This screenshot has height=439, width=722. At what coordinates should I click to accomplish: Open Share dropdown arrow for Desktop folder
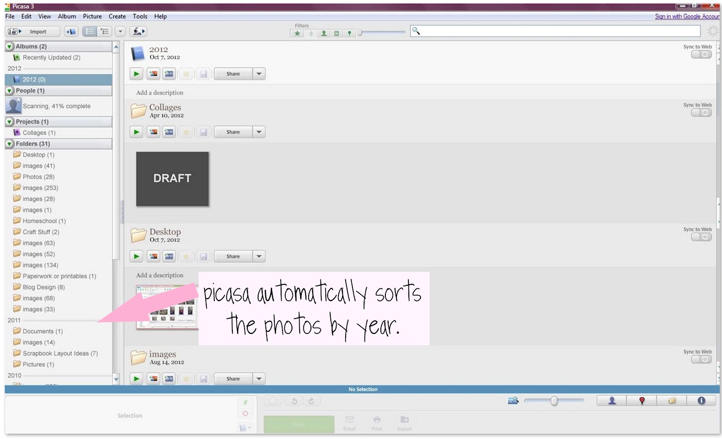(259, 257)
